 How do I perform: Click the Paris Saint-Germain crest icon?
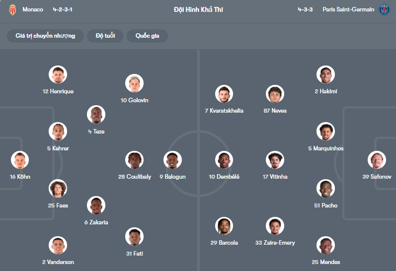(385, 9)
